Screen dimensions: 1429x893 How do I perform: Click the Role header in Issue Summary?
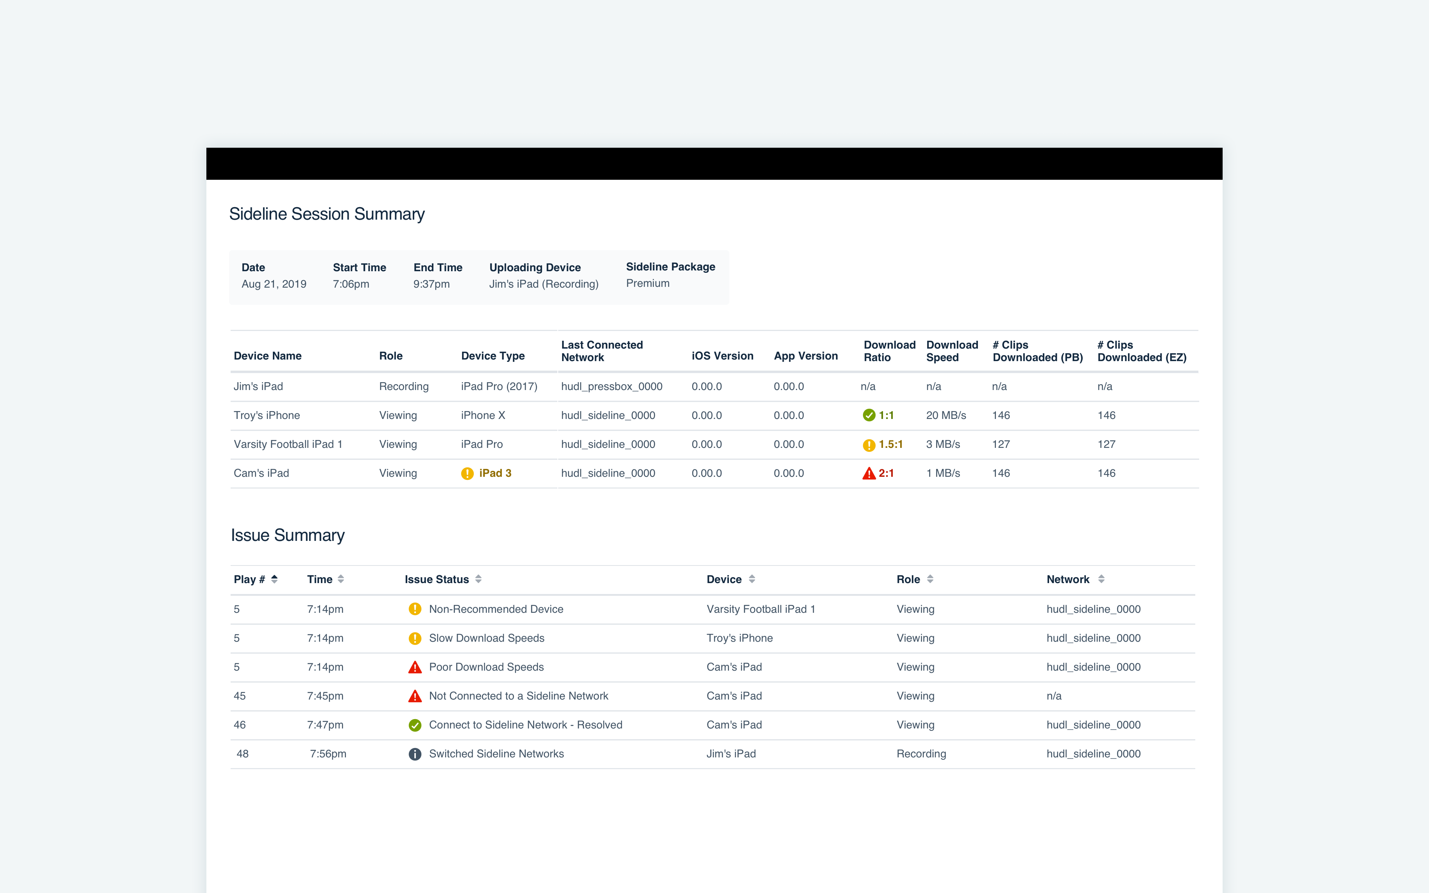908,580
